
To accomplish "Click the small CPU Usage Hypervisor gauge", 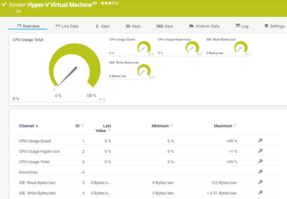I will coord(193,47).
